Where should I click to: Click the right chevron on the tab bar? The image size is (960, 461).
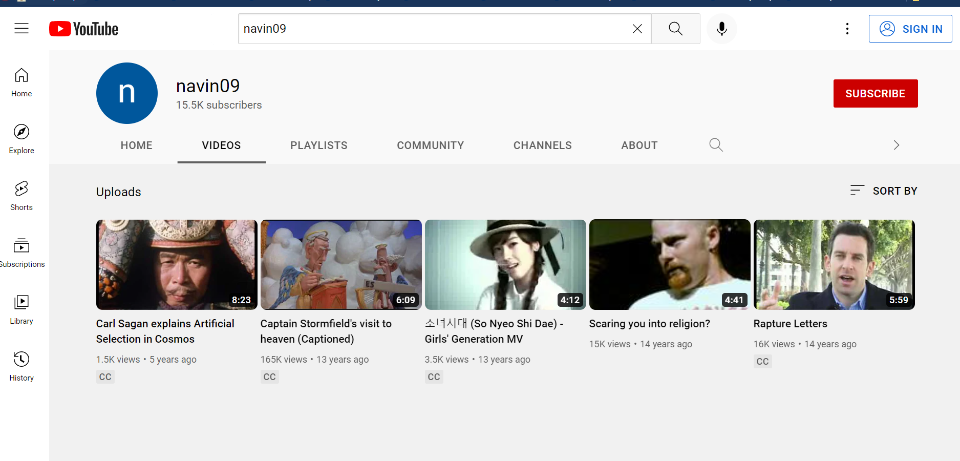coord(896,145)
